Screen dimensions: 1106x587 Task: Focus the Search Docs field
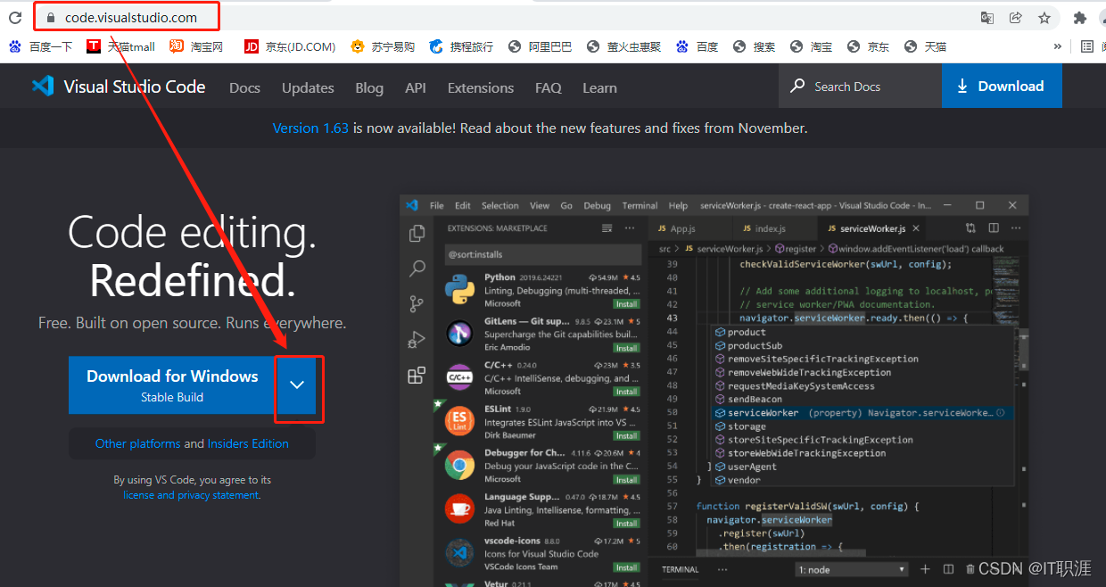point(861,87)
